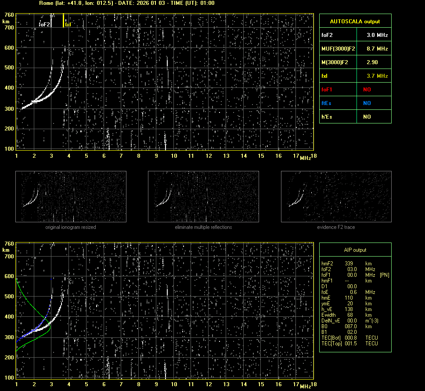This screenshot has height=391, width=425.
Task: Click the MHz axis label under top ionogram
Action: pyautogui.click(x=305, y=158)
